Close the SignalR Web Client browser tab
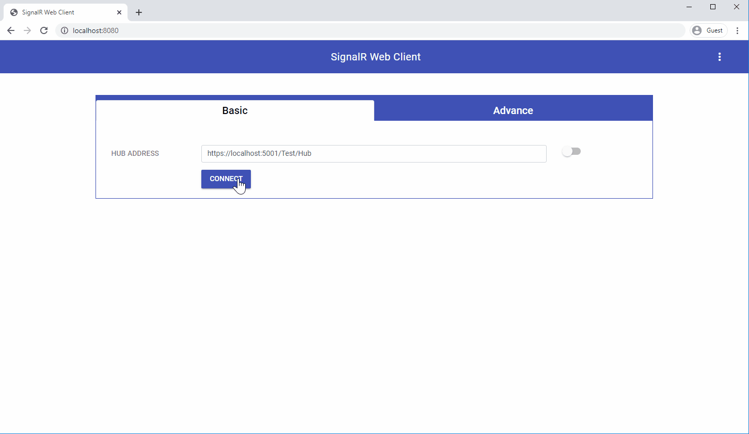Image resolution: width=749 pixels, height=434 pixels. tap(119, 12)
